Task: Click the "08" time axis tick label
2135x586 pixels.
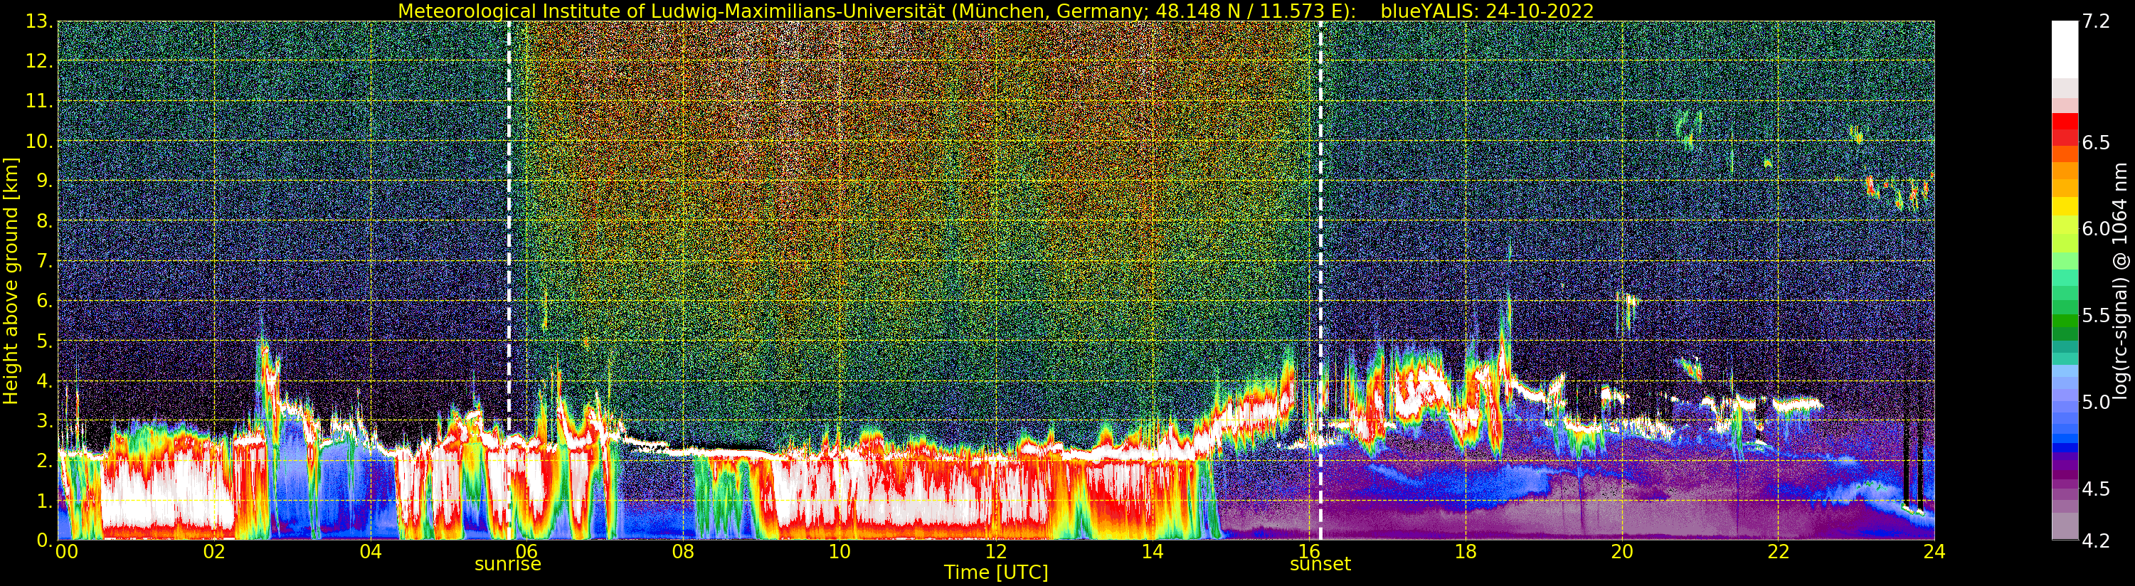Action: pyautogui.click(x=683, y=551)
